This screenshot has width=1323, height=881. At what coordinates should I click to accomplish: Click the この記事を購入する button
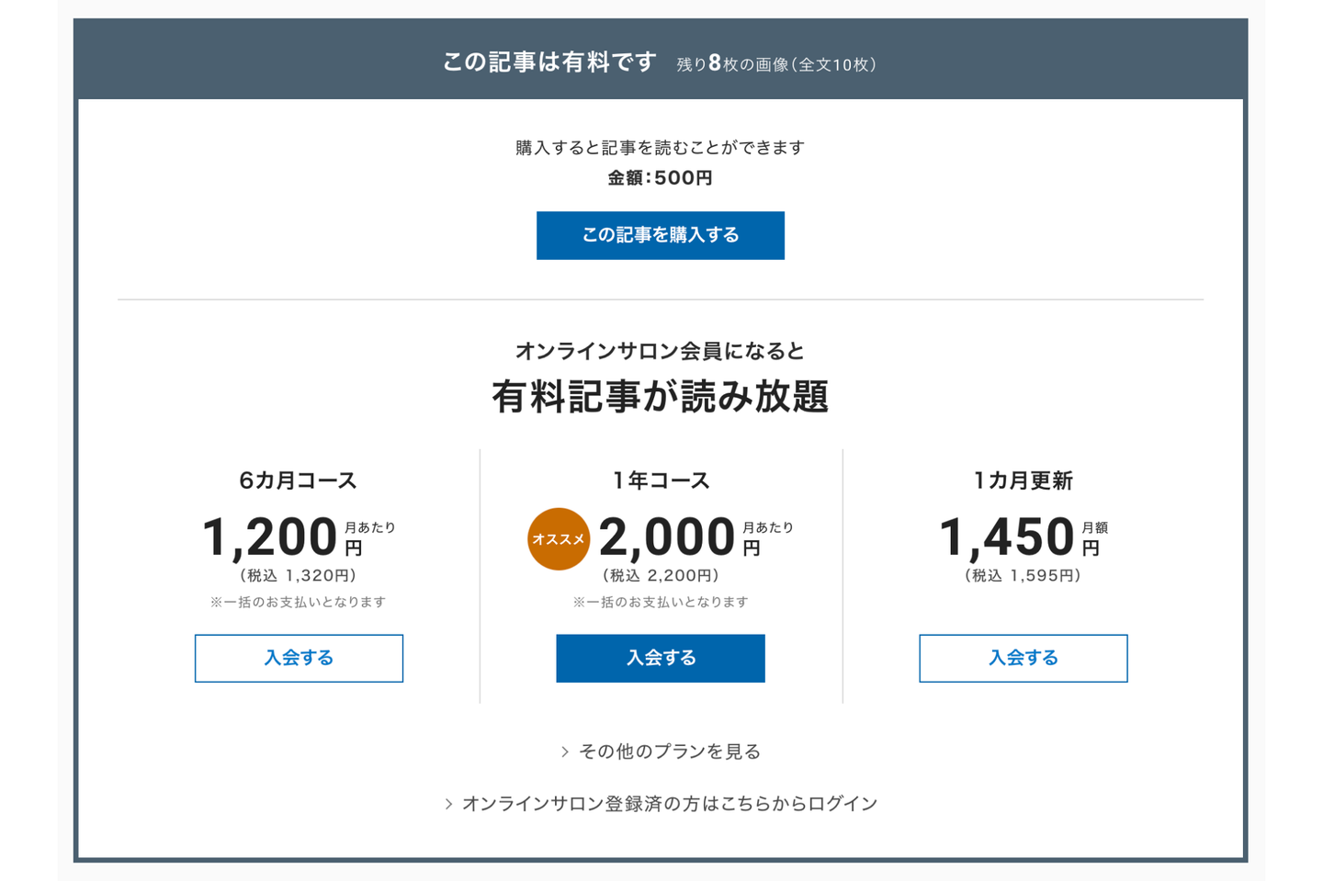click(660, 235)
